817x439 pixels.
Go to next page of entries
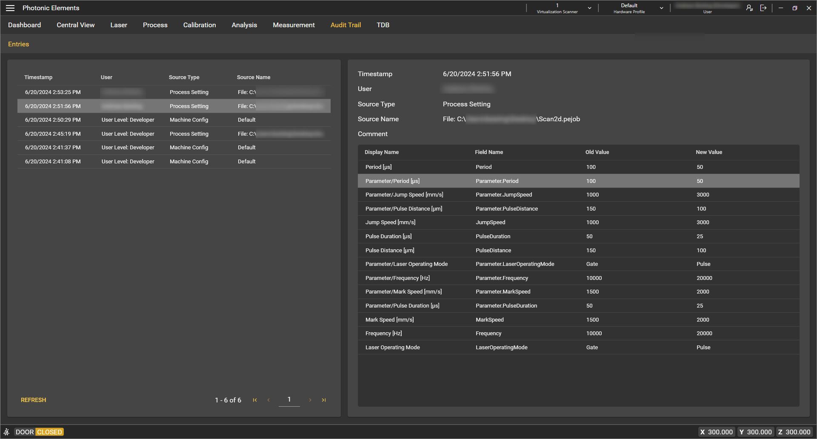pos(310,400)
